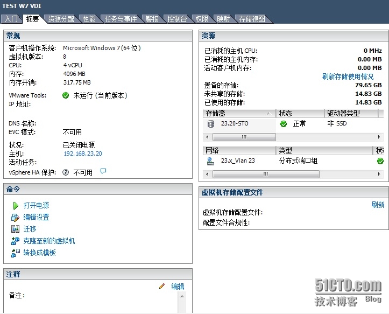Image resolution: width=389 pixels, height=314 pixels.
Task: Open the 权限 tab
Action: pos(202,19)
